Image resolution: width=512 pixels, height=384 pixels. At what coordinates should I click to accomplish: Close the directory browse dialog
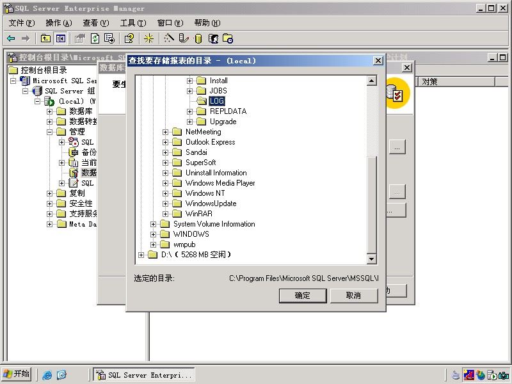coord(378,60)
